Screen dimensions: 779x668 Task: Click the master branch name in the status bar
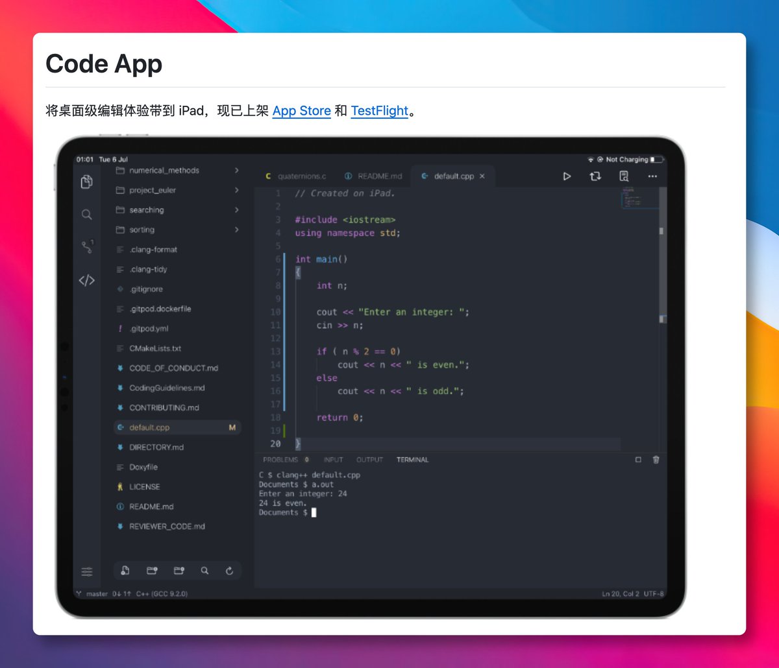coord(97,593)
